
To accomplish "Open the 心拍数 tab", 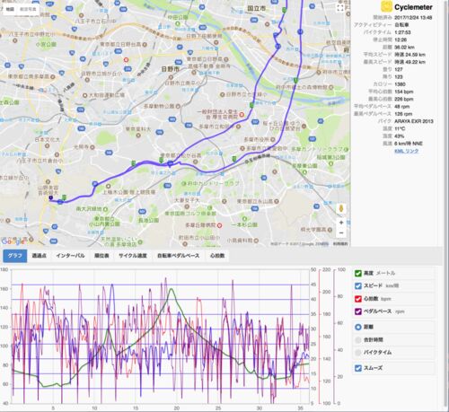I will (x=217, y=256).
